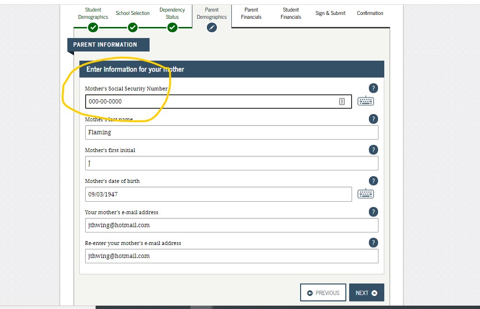Open virtual keyboard for Social Security Number field
The height and width of the screenshot is (309, 480).
click(x=366, y=101)
